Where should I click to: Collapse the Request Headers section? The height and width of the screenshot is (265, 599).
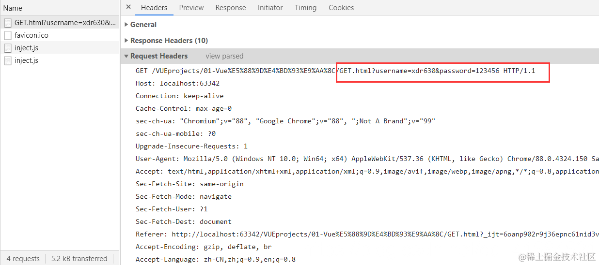tap(156, 56)
